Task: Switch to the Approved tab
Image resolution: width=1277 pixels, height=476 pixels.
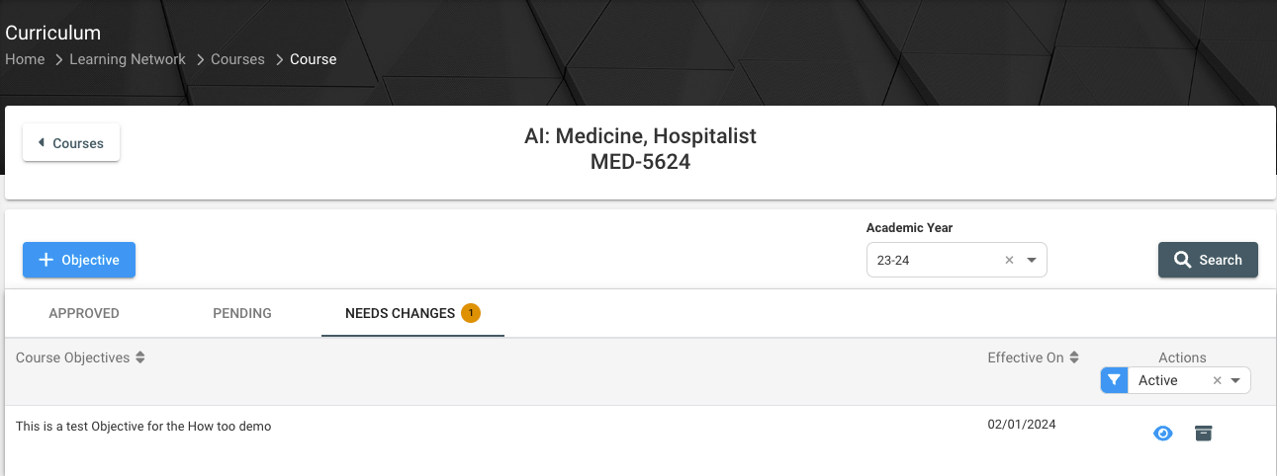Action: point(84,313)
